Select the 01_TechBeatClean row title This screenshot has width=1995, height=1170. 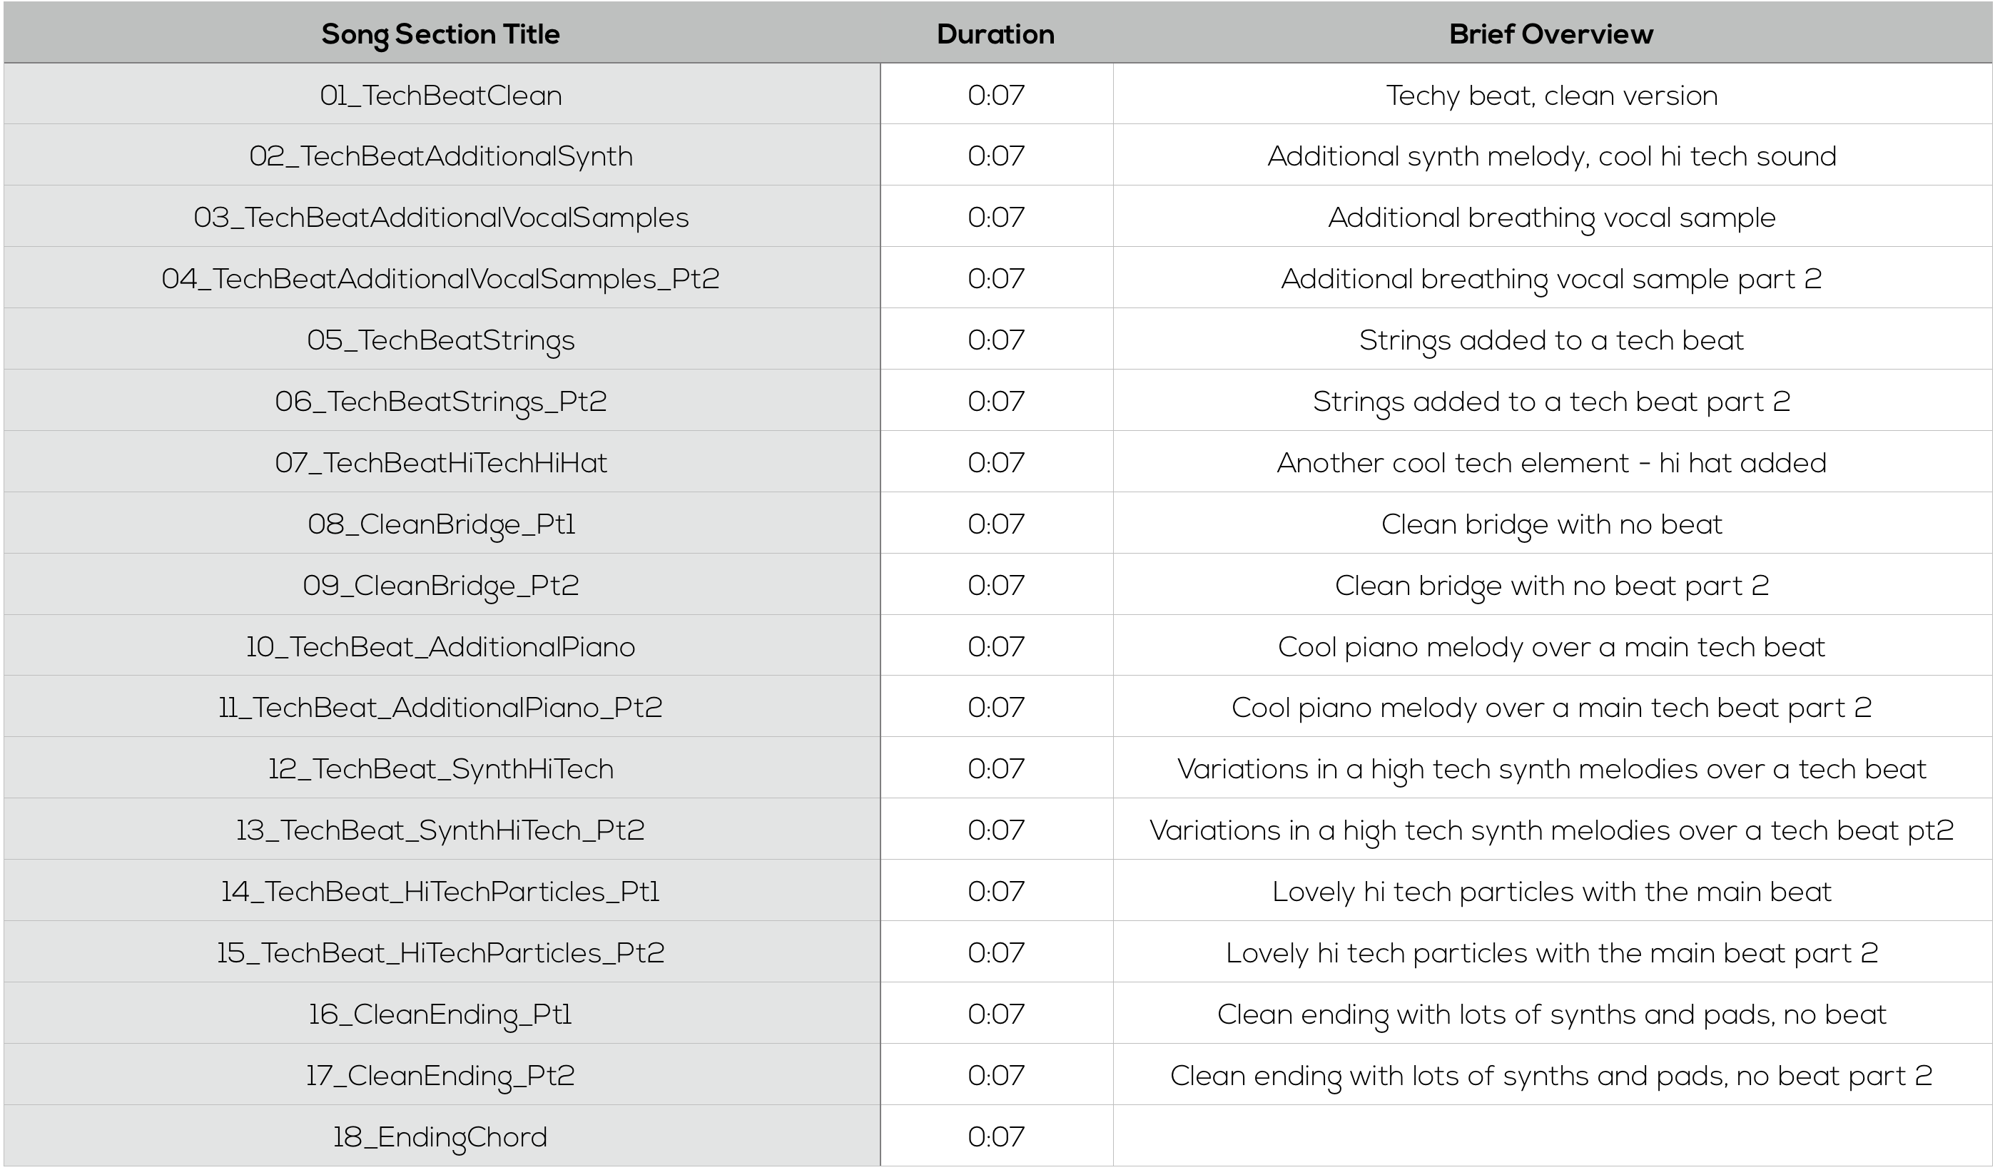click(441, 95)
